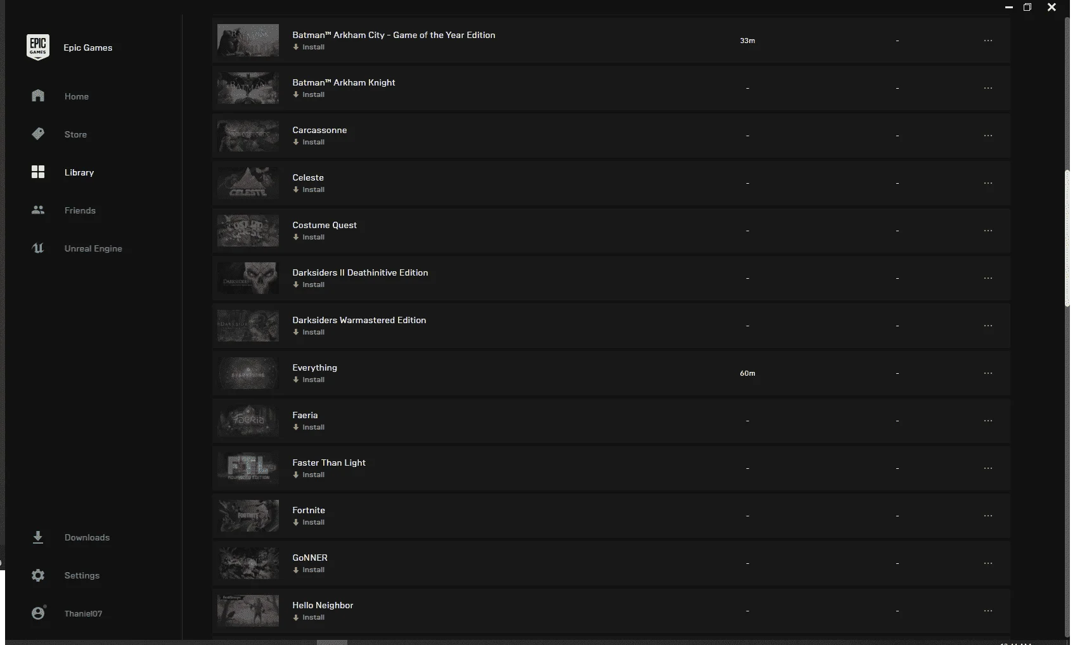Click the Costume Quest title text
The image size is (1075, 645).
pyautogui.click(x=325, y=225)
